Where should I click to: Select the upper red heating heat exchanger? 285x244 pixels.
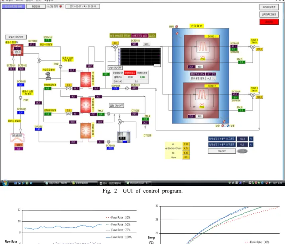[x=86, y=80]
